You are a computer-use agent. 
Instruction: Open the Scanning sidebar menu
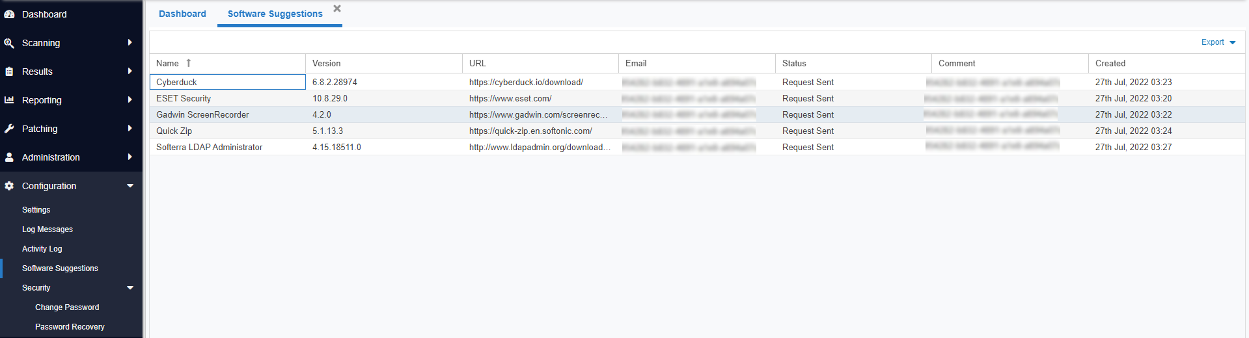41,43
